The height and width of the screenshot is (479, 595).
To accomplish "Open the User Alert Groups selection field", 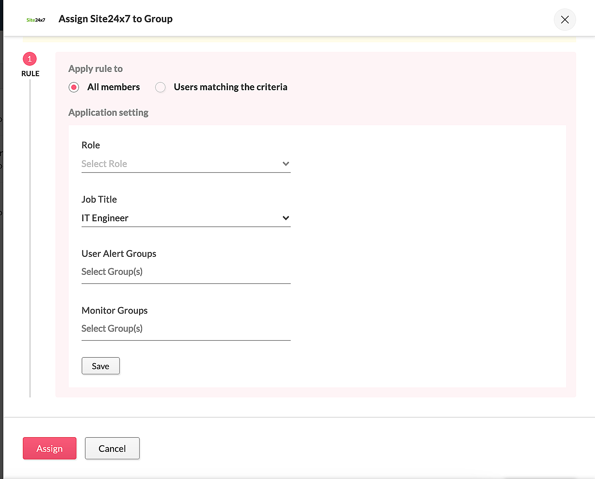I will point(185,272).
